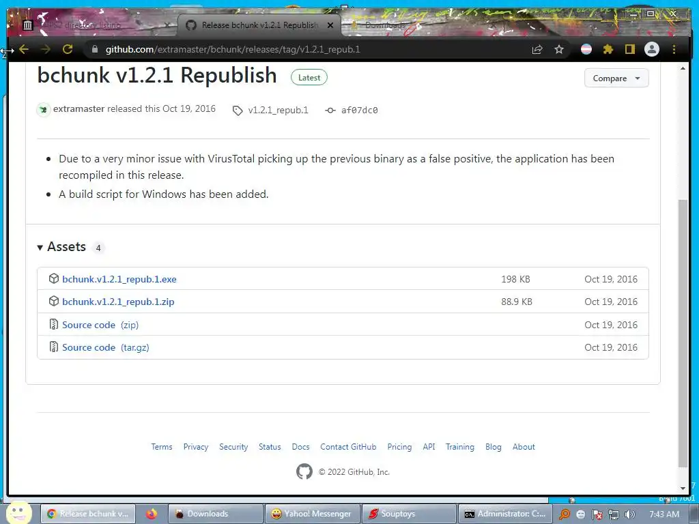699x524 pixels.
Task: Open the Terms footer link
Action: click(x=161, y=446)
